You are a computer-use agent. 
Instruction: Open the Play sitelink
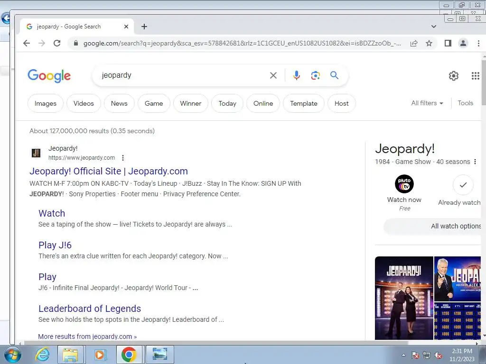(47, 277)
